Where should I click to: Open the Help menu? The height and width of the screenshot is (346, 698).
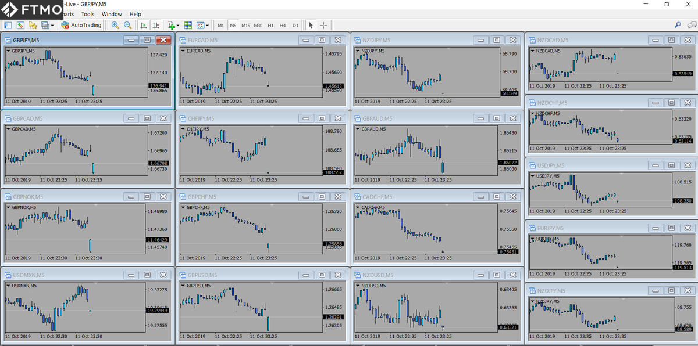[135, 14]
